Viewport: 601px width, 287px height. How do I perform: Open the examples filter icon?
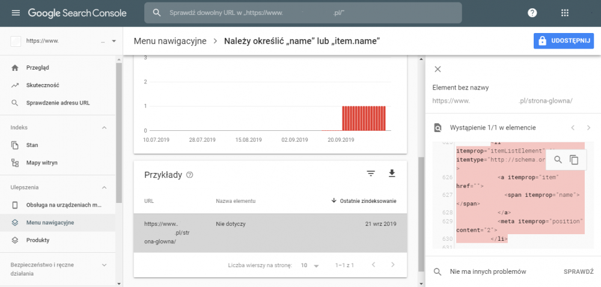pos(371,174)
